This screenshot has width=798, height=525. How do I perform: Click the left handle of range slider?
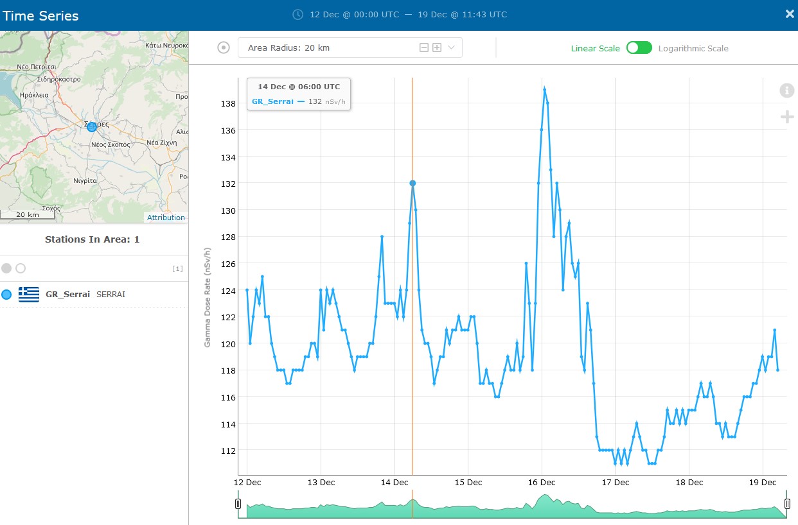[x=238, y=504]
